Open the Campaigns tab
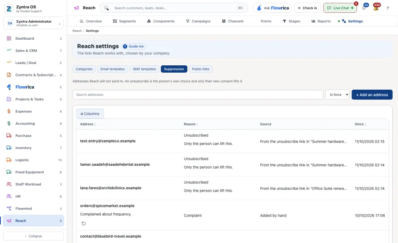Image resolution: width=398 pixels, height=243 pixels. (x=198, y=21)
